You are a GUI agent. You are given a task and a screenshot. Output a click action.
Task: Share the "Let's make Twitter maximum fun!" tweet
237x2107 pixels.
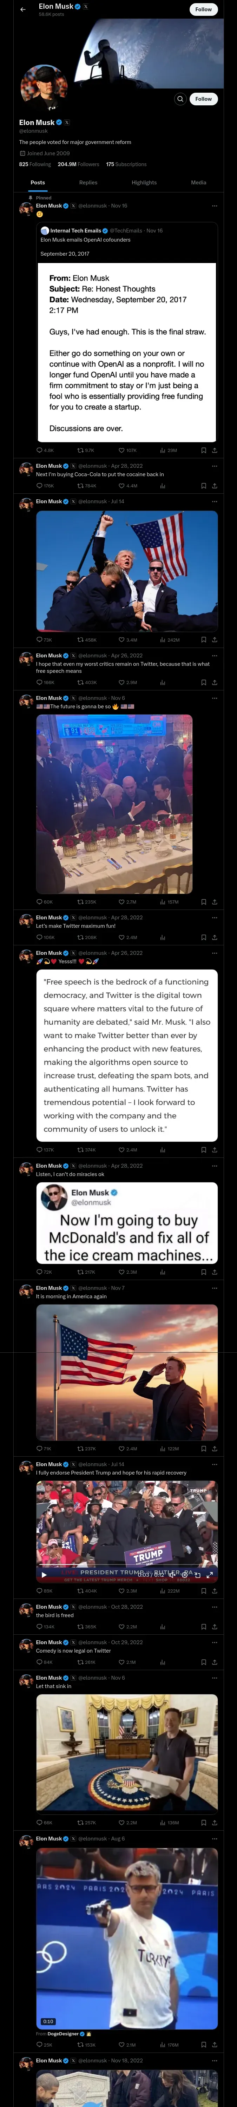(x=214, y=937)
